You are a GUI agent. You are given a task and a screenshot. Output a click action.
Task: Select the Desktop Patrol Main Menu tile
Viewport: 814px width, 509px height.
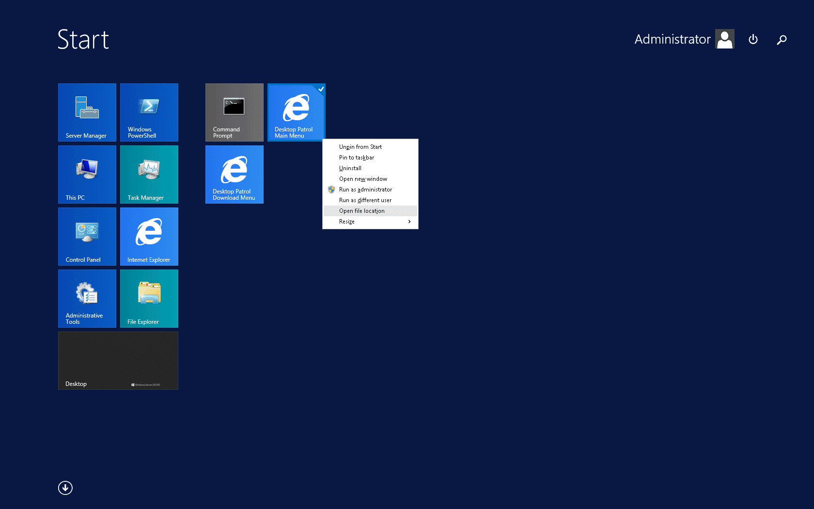(x=297, y=112)
